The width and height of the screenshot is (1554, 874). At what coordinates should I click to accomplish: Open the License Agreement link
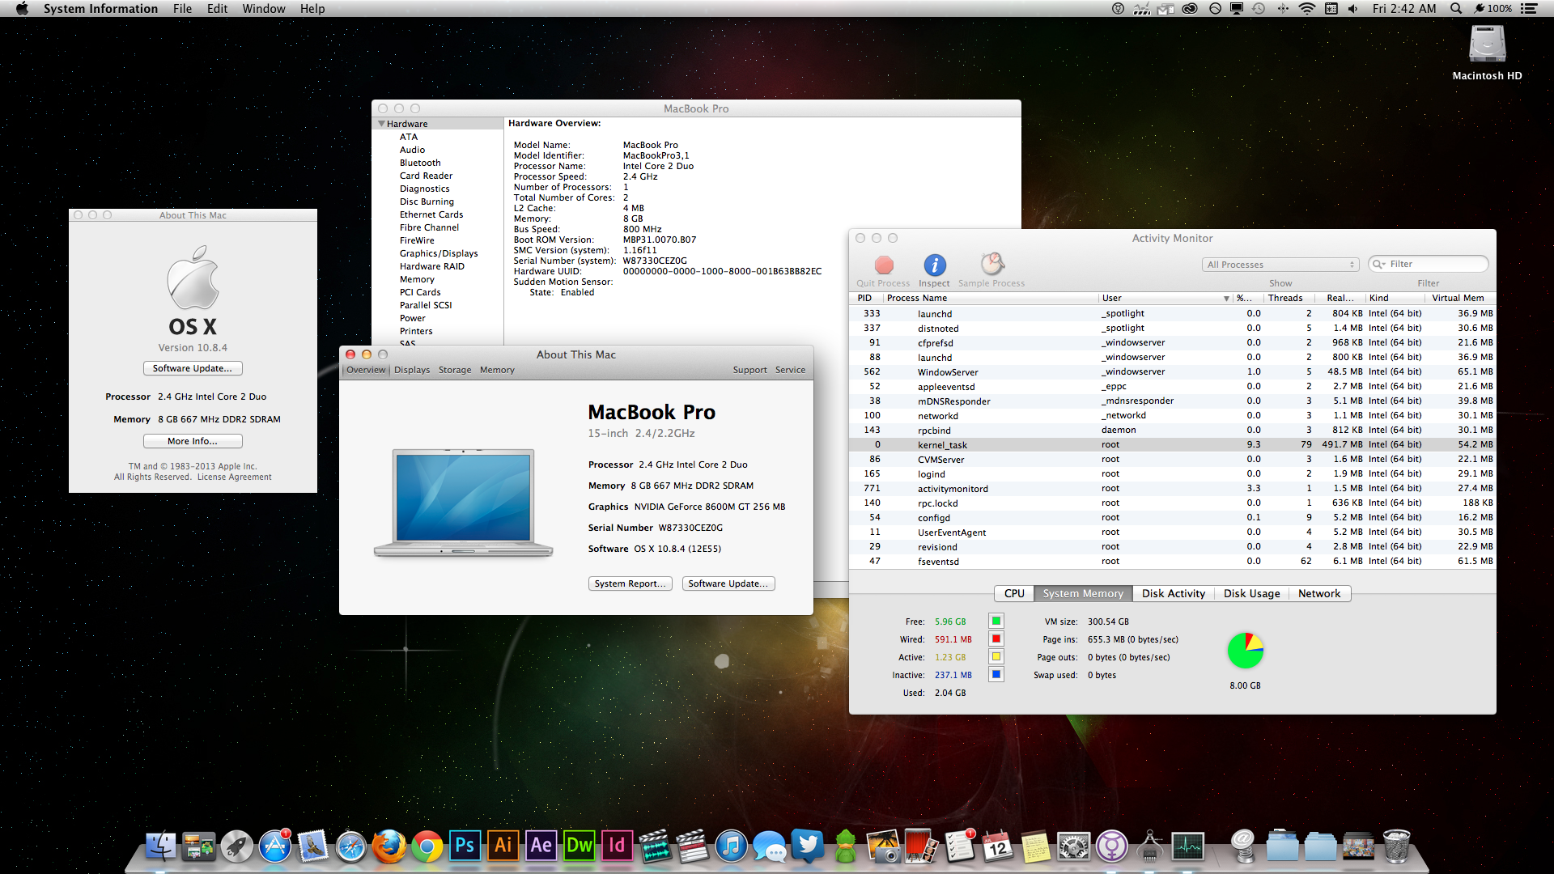point(235,477)
